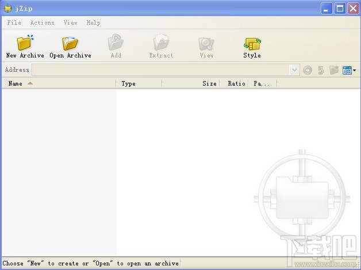Open the File menu
Viewport: 361px width, 270px height.
pos(14,22)
